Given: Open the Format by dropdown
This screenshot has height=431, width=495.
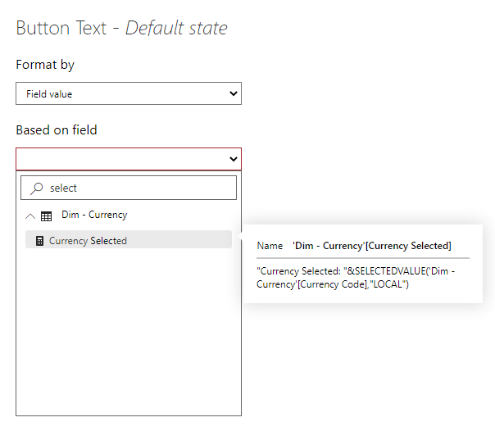Looking at the screenshot, I should [x=129, y=93].
